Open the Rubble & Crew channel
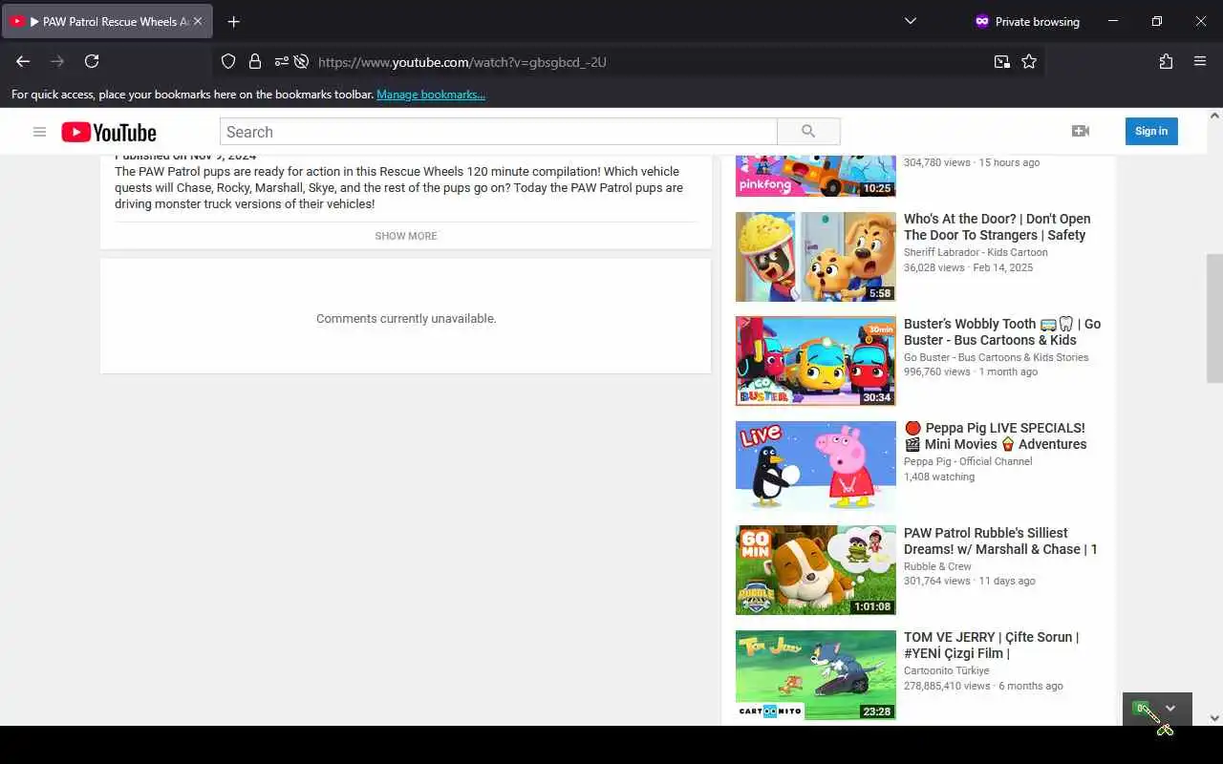This screenshot has height=764, width=1223. [937, 566]
